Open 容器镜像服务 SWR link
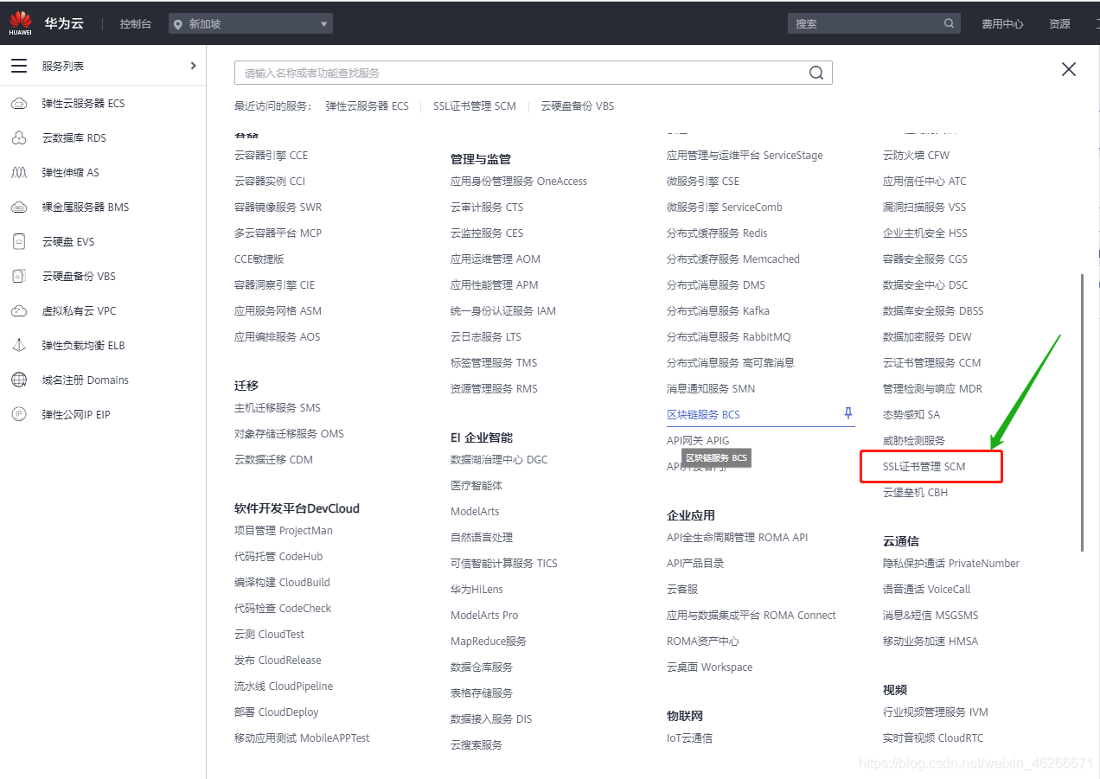This screenshot has height=779, width=1100. (278, 208)
